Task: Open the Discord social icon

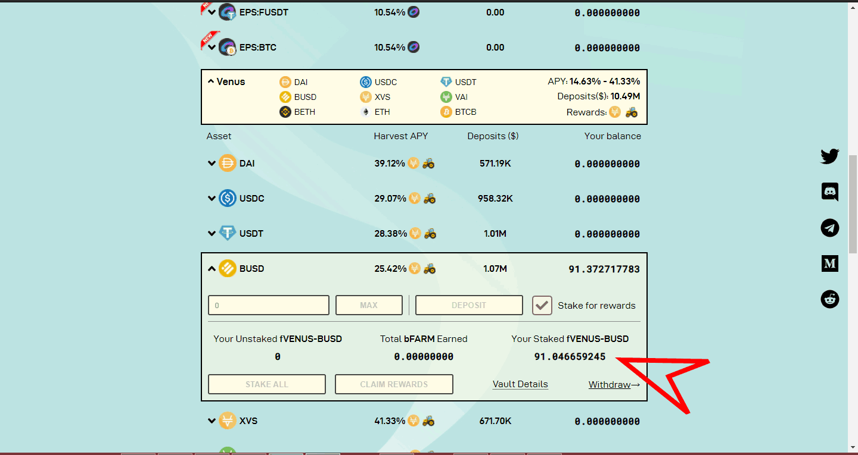Action: [830, 192]
